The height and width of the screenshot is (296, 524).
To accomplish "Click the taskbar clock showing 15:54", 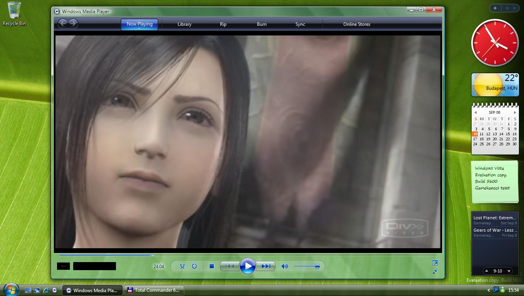I will coord(513,290).
